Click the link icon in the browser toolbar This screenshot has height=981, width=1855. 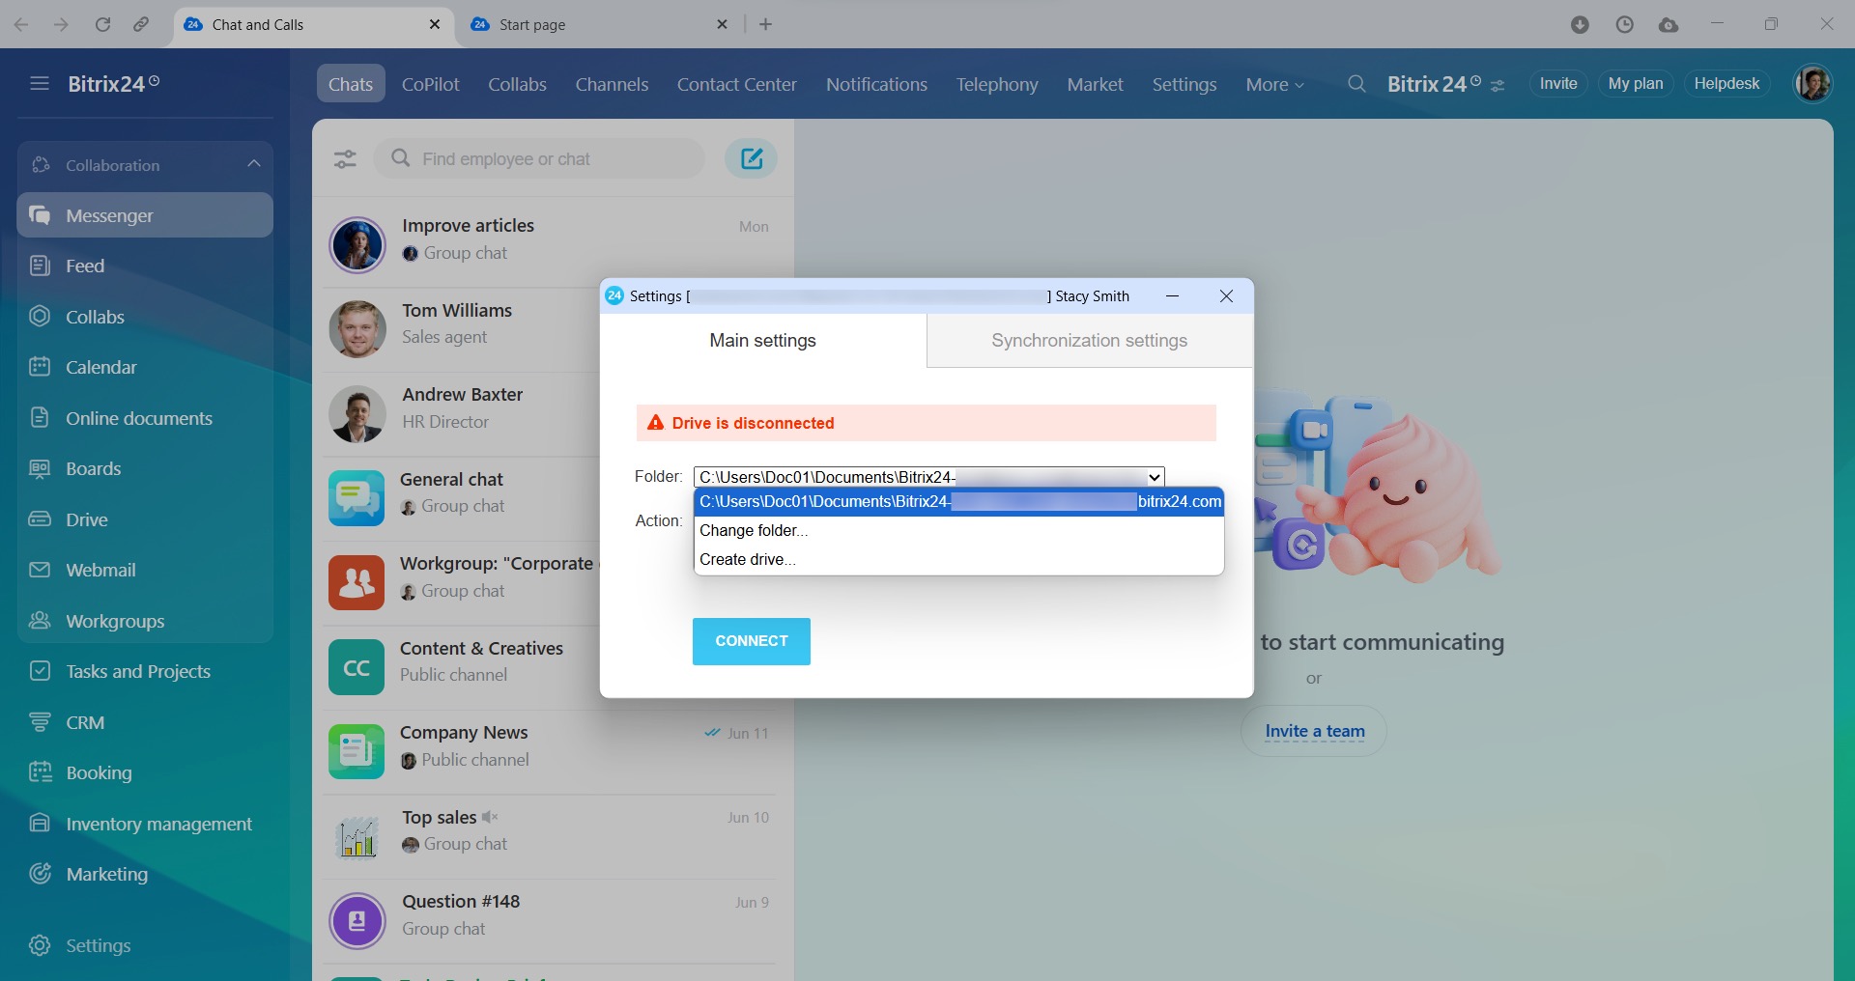tap(141, 24)
